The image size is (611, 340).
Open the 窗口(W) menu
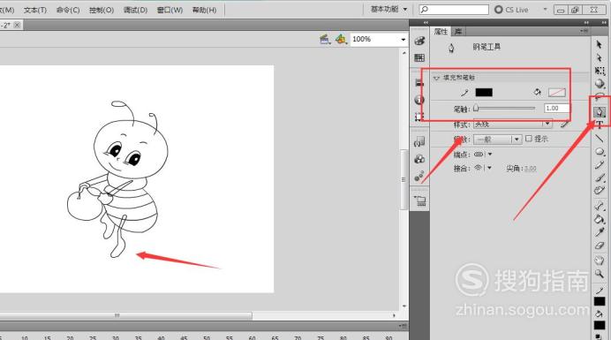click(170, 10)
